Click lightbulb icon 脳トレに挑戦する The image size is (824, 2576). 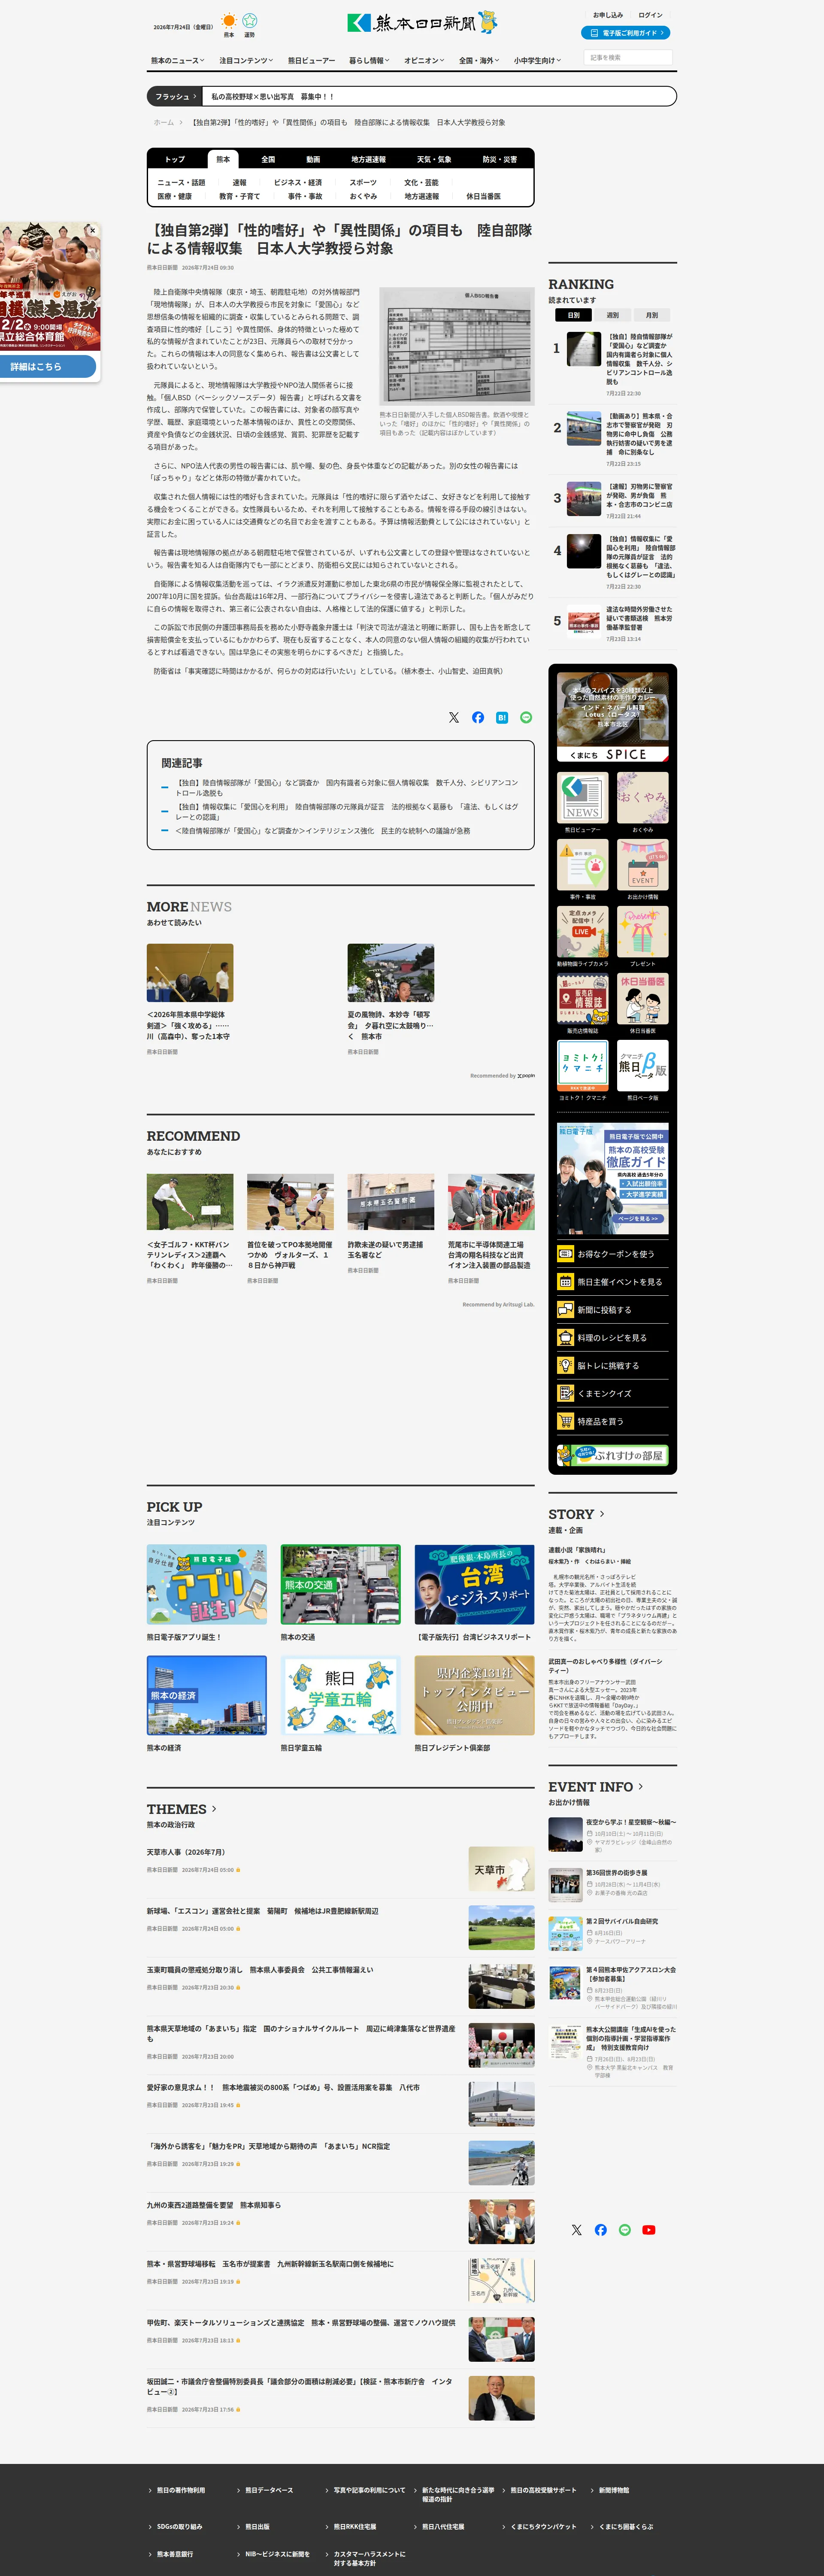[566, 1366]
